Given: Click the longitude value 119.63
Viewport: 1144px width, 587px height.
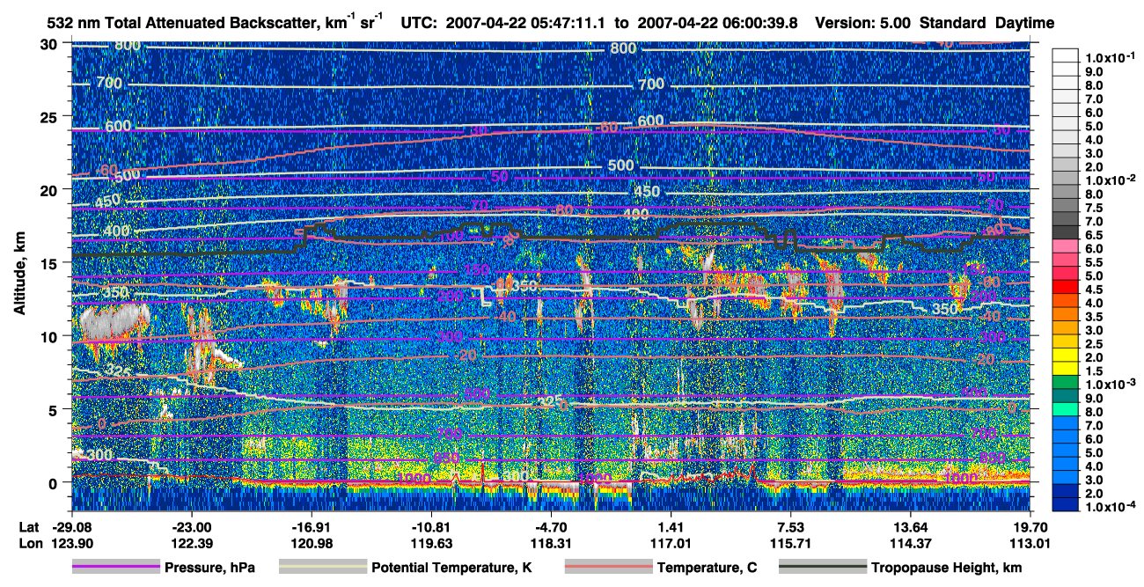Looking at the screenshot, I should click(431, 543).
